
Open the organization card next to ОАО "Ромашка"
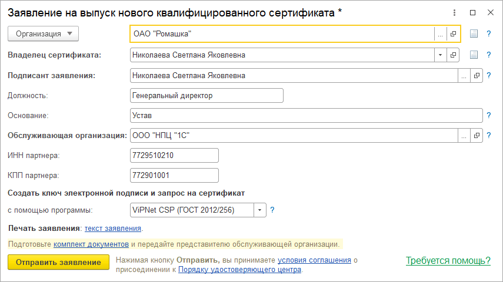[x=454, y=34]
